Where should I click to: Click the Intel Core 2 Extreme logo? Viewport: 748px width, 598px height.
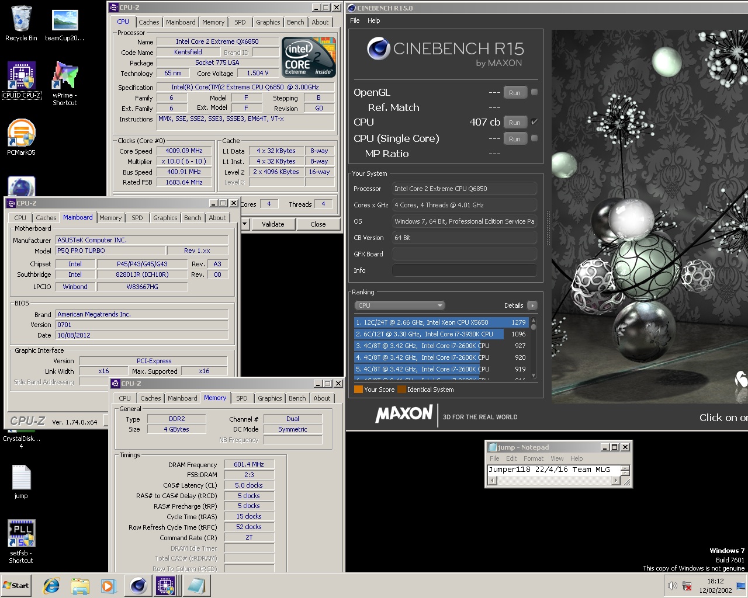309,57
